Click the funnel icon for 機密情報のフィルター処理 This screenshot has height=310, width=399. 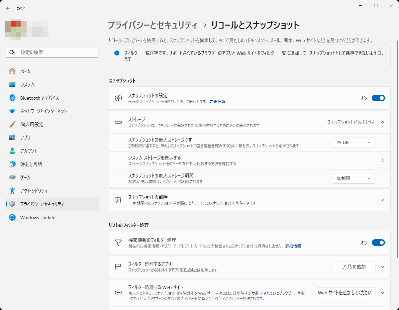click(118, 242)
